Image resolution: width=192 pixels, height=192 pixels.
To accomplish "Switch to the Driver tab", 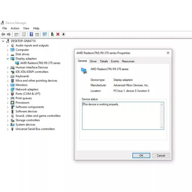I will [93, 61].
